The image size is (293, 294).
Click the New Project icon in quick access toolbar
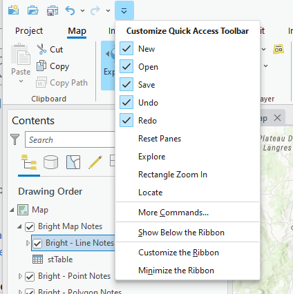tap(13, 10)
